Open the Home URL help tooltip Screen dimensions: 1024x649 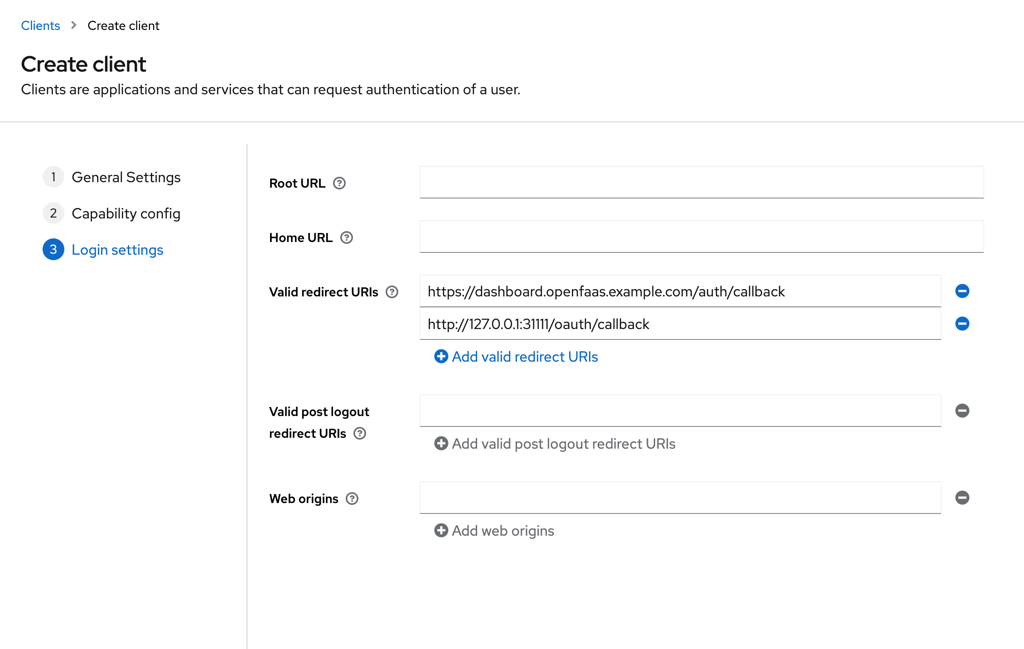tap(347, 237)
